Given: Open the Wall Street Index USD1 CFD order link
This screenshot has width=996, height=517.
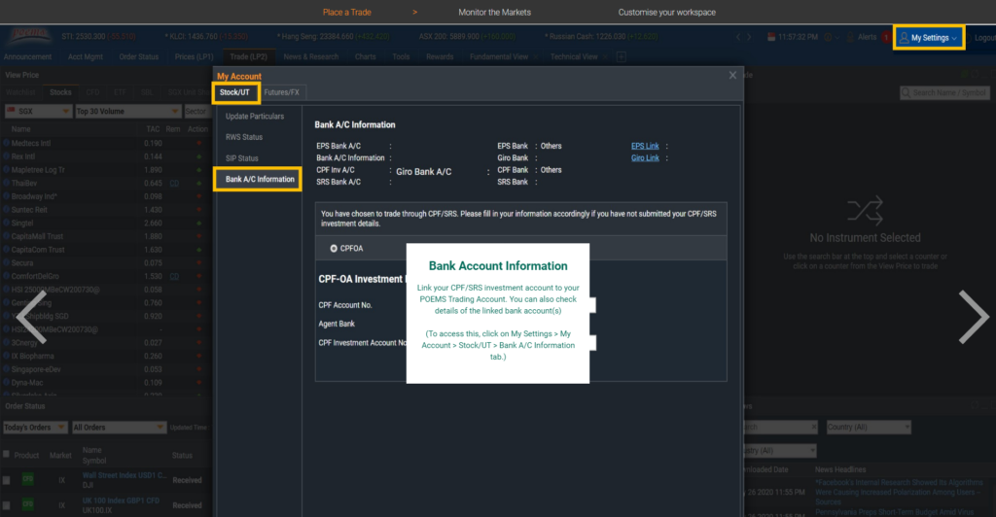Looking at the screenshot, I should pyautogui.click(x=124, y=475).
